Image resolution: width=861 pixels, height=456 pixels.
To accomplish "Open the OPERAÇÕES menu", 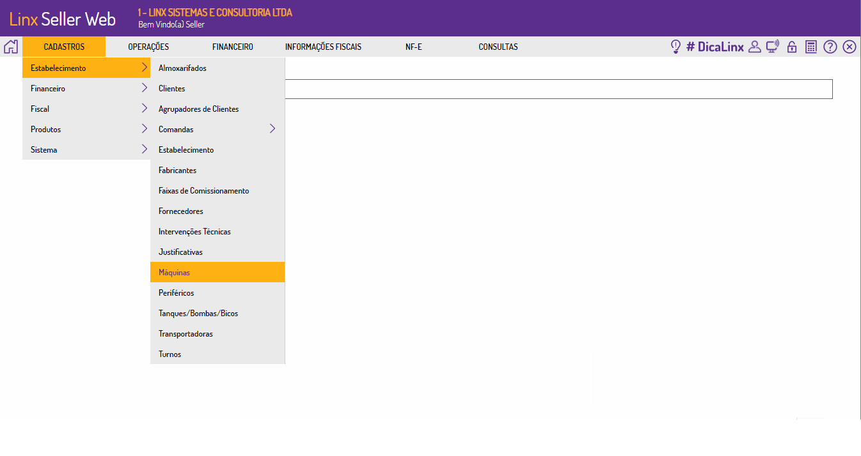I will click(x=148, y=47).
